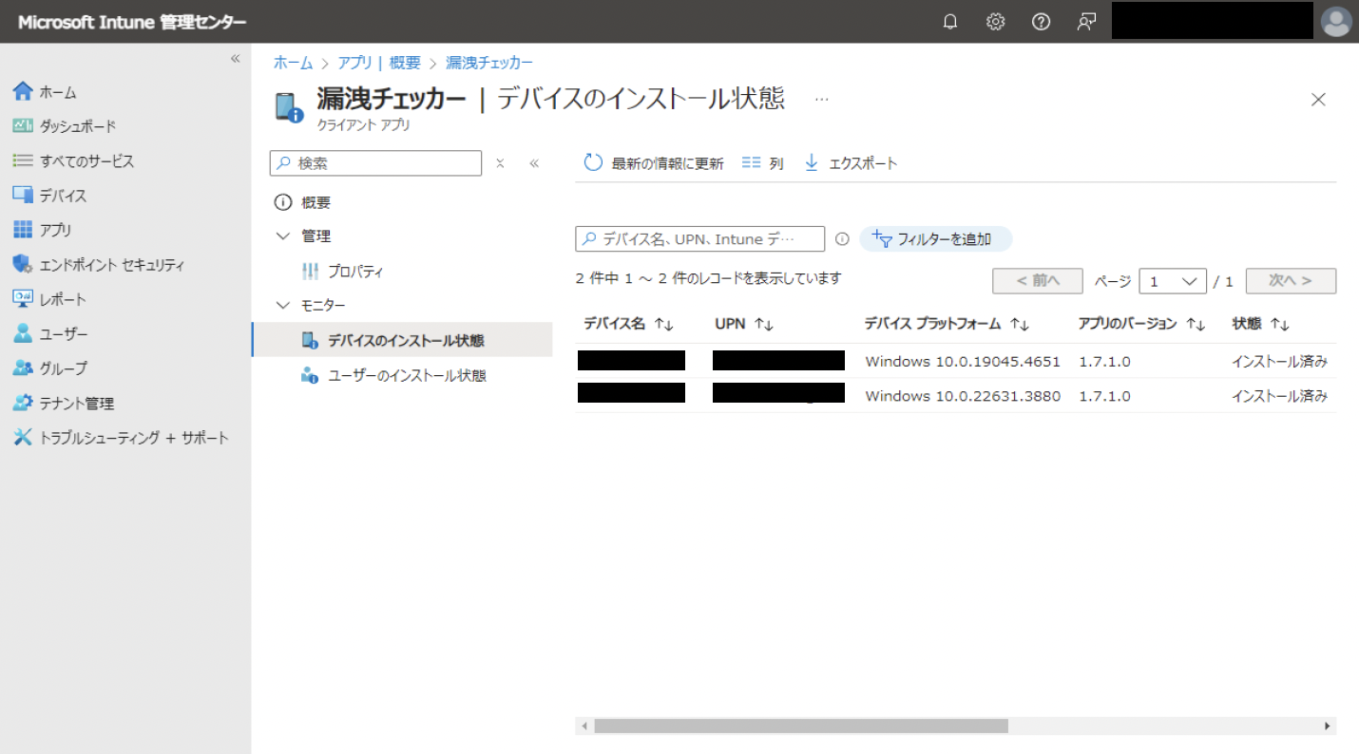Click インストール済み in the 22631 row
Viewport: 1359px width, 754px height.
(x=1279, y=396)
